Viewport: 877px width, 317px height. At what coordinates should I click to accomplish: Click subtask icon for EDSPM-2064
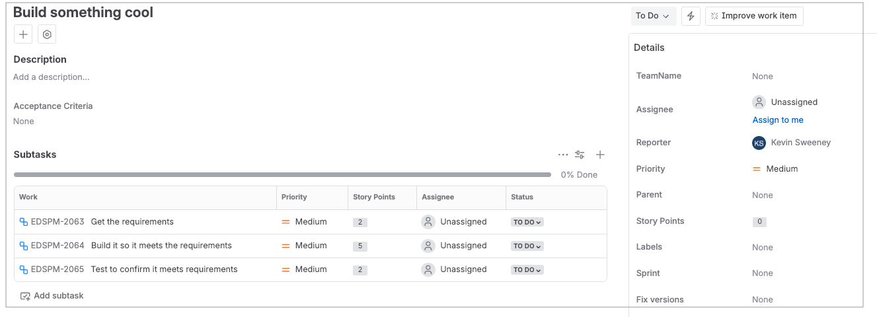[x=24, y=246]
